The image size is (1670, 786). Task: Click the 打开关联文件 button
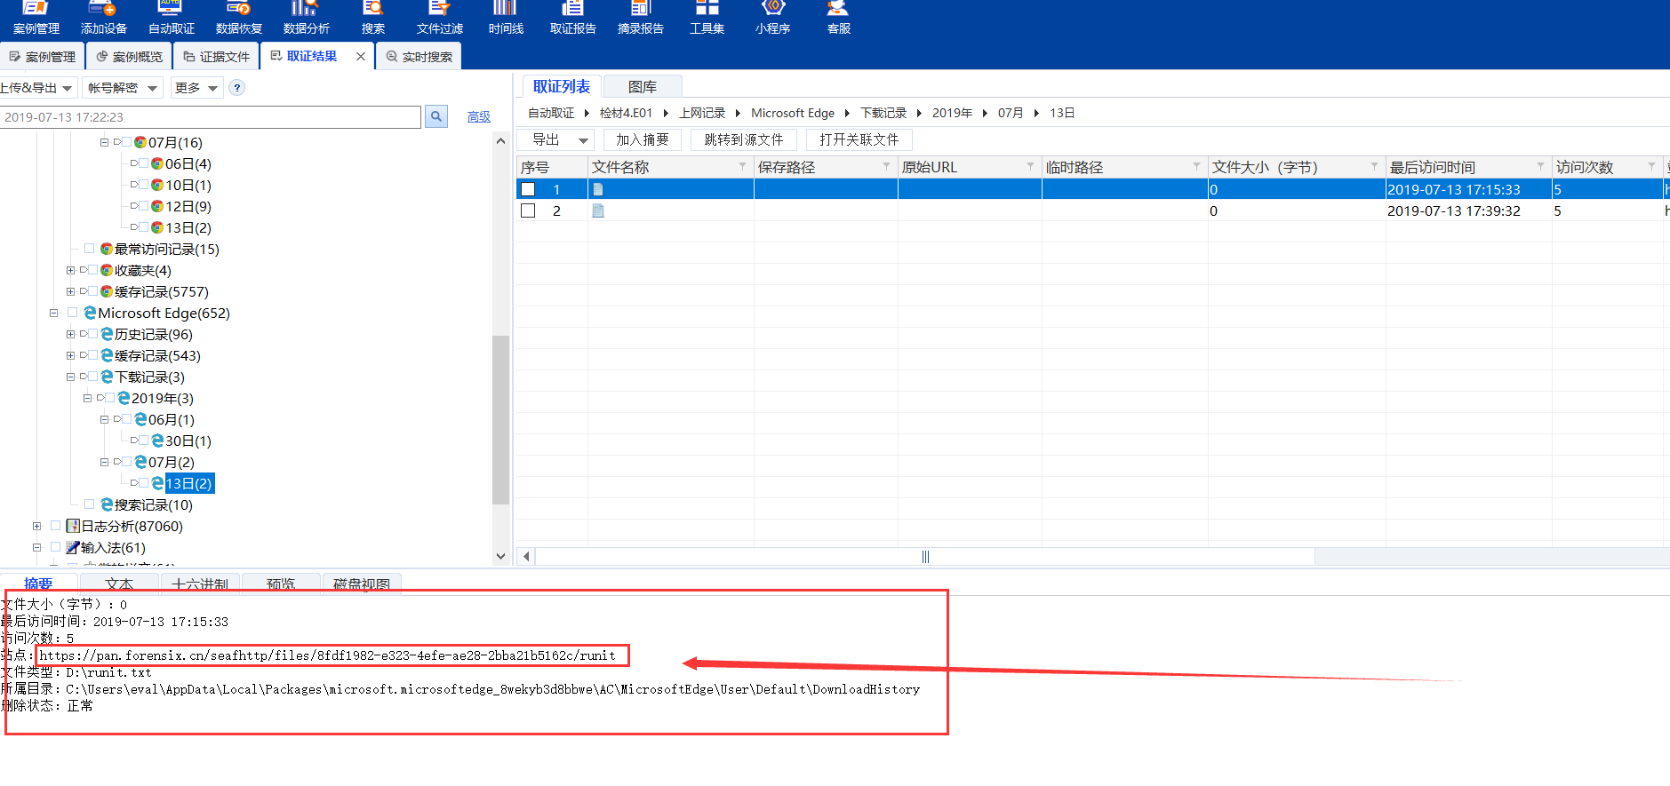859,139
